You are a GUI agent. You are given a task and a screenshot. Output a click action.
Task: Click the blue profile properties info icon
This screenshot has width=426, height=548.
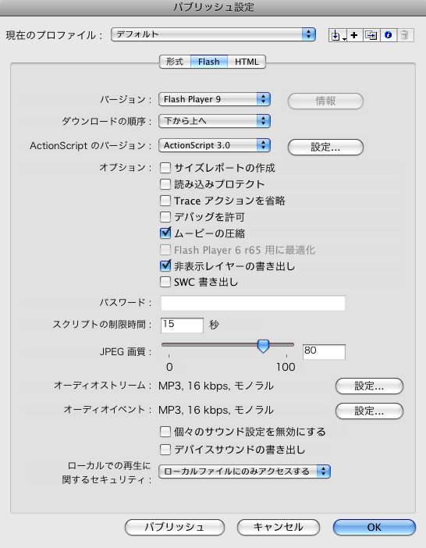tap(389, 35)
